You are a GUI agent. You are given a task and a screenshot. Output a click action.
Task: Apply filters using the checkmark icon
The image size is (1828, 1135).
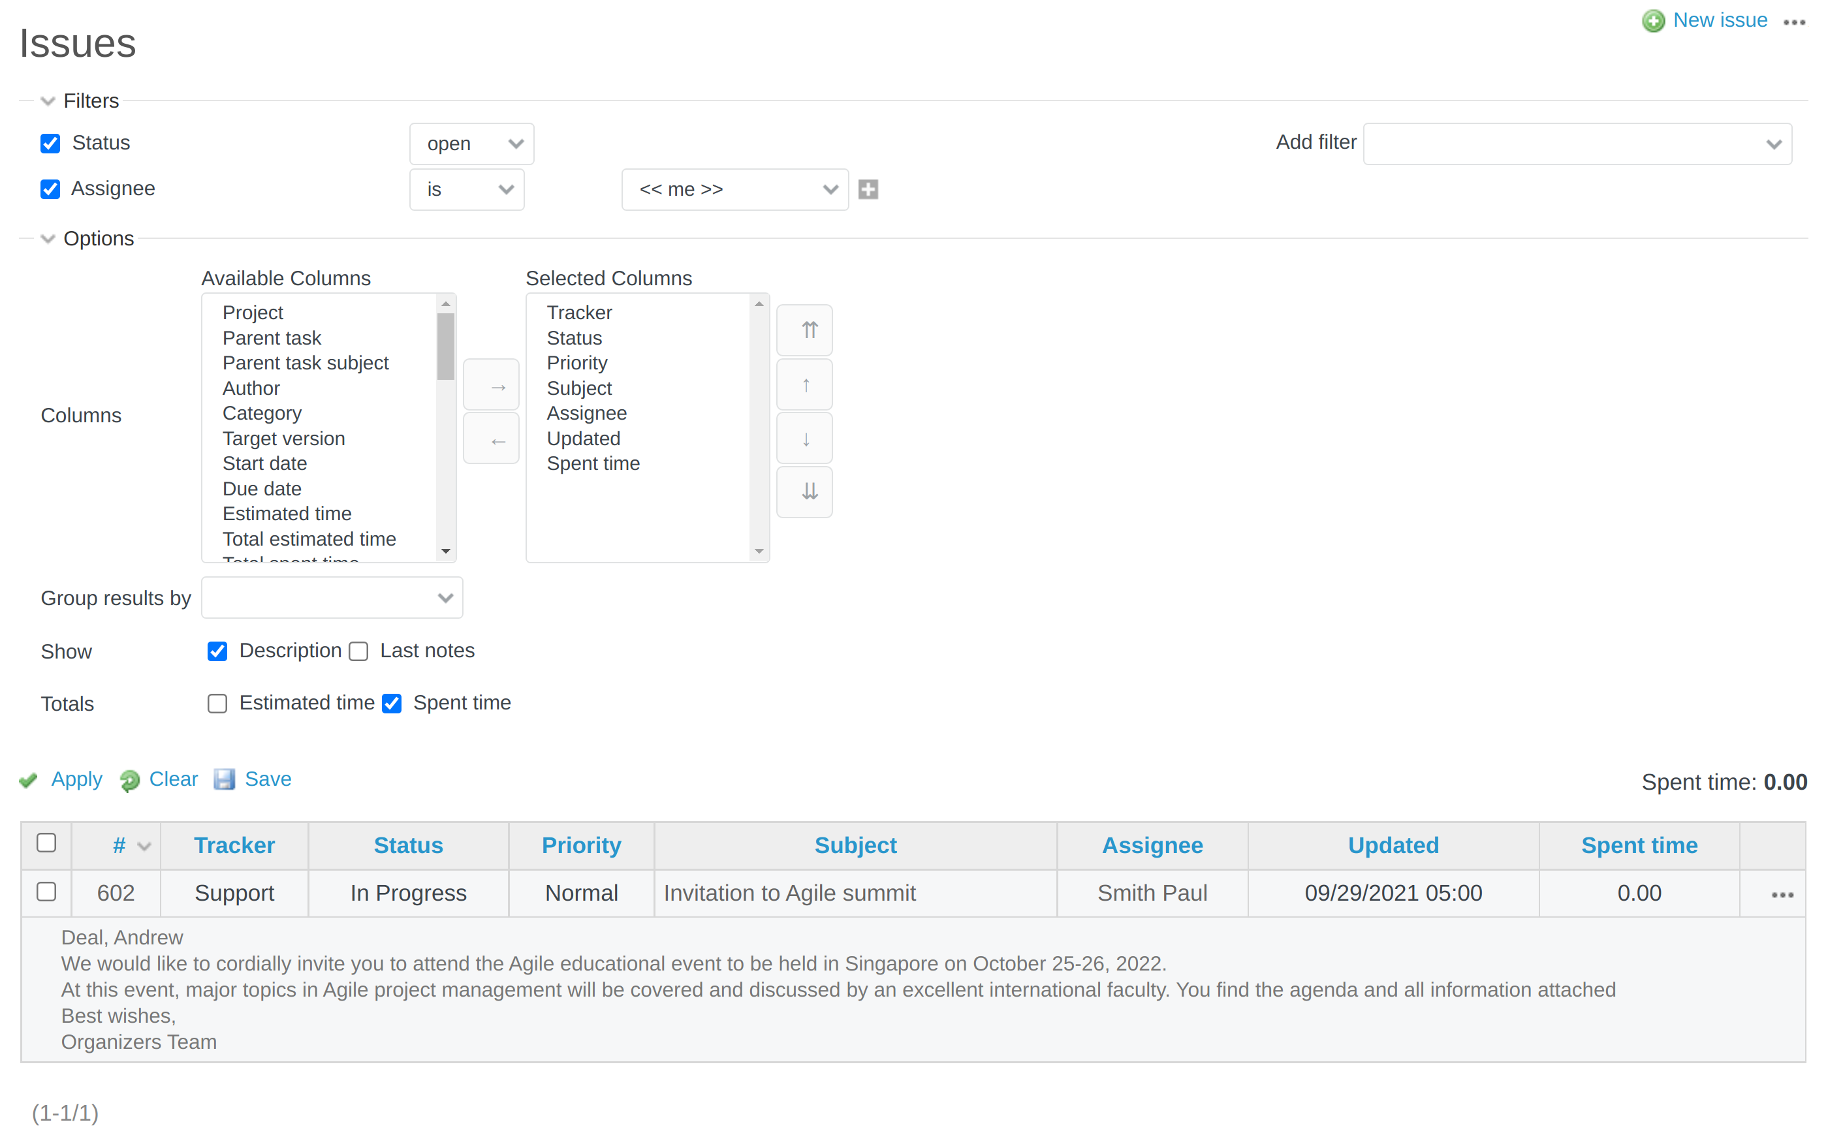[28, 780]
